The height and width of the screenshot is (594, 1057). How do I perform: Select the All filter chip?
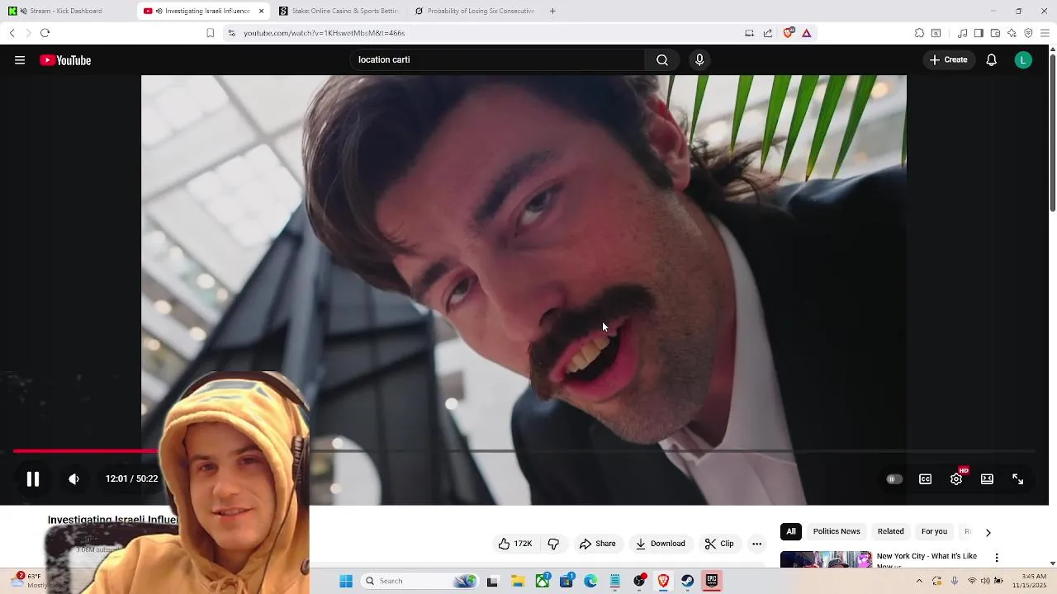[x=791, y=531]
